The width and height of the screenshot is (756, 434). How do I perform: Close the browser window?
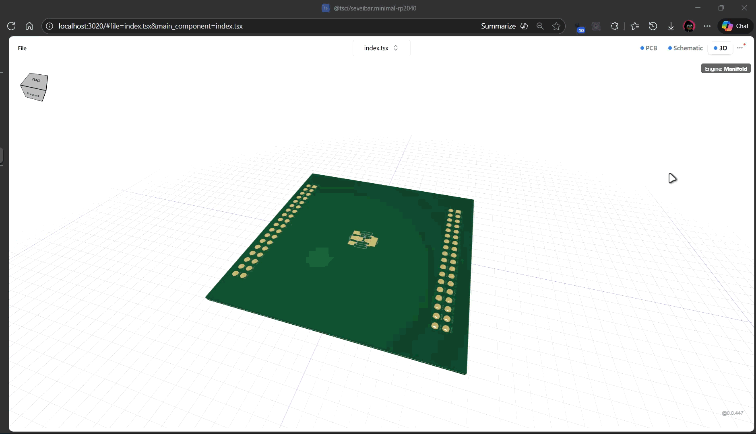pos(744,8)
